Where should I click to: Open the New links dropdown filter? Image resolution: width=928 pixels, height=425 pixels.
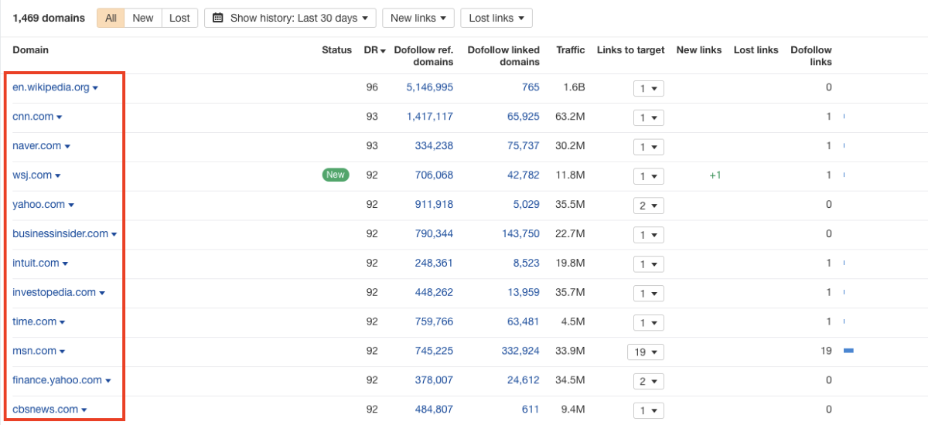(418, 18)
